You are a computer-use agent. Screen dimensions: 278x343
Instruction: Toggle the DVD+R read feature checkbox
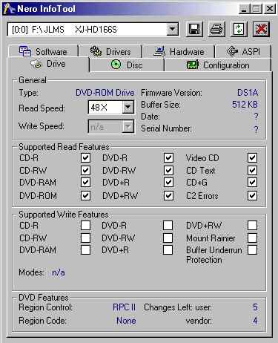tap(168, 183)
